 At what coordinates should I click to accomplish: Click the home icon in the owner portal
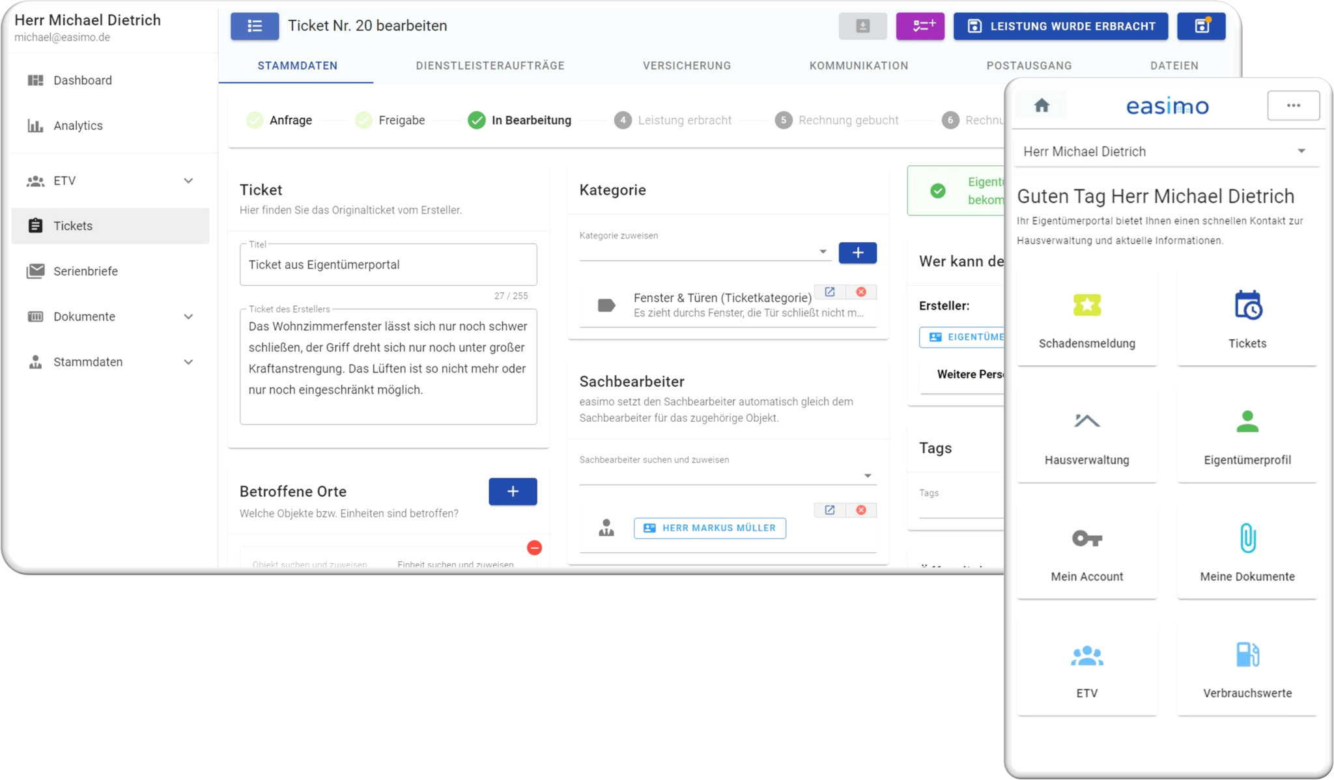coord(1041,105)
